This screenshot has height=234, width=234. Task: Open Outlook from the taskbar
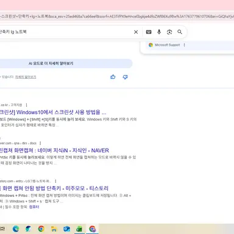coord(66,229)
